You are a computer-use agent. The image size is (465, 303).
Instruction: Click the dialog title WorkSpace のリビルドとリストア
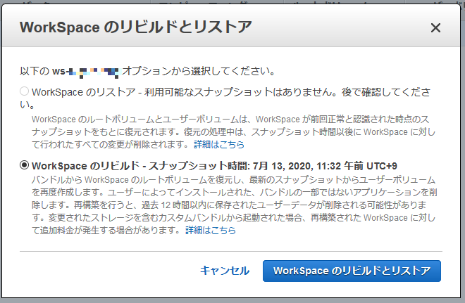click(x=136, y=27)
